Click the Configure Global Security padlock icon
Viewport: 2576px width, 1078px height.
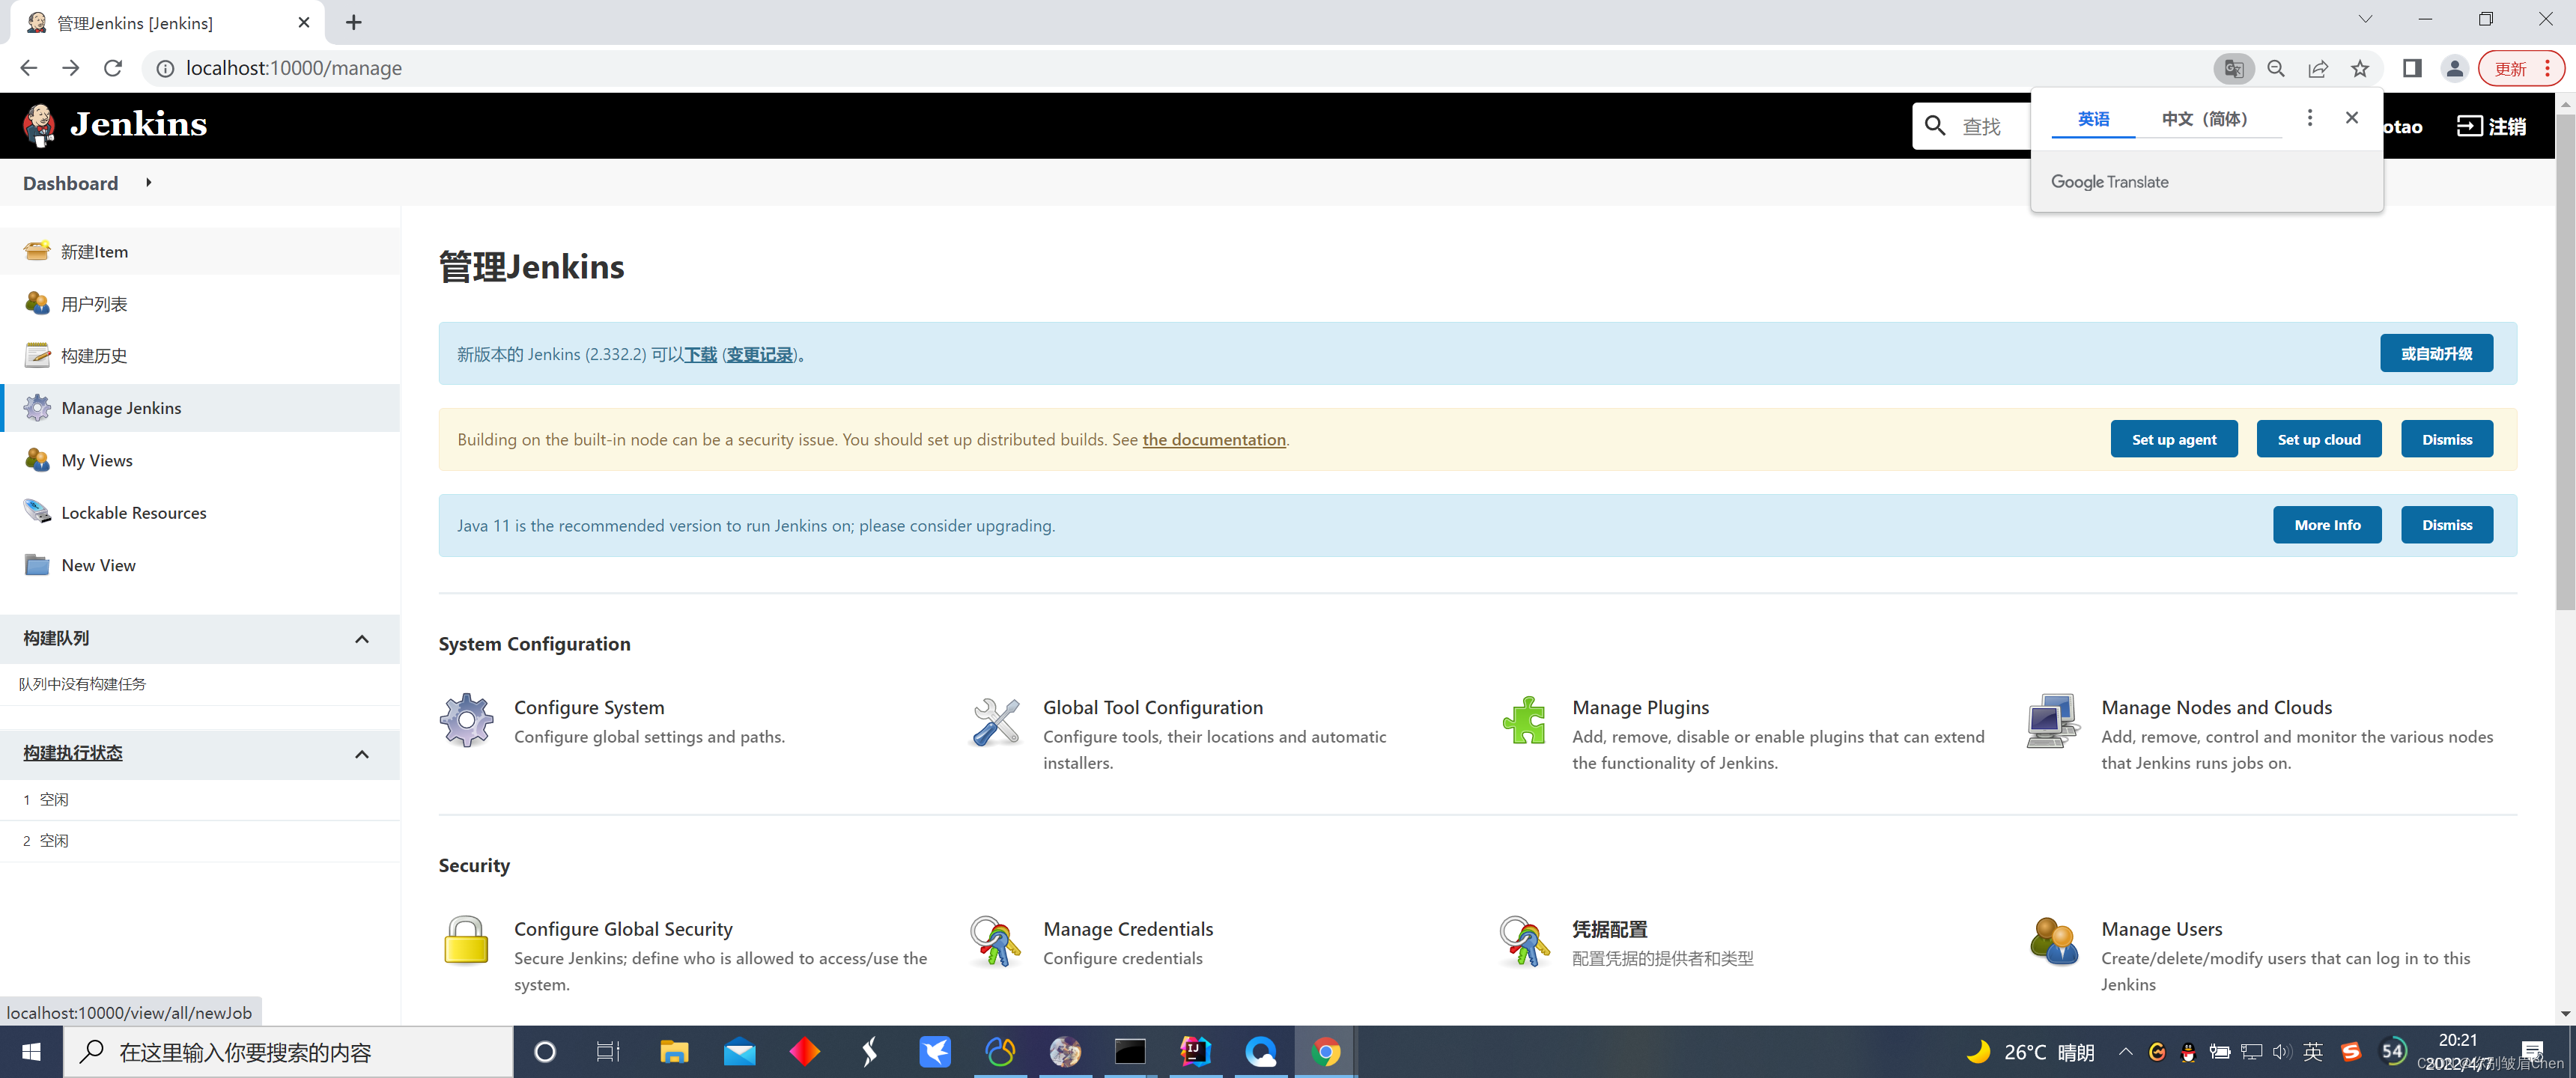pos(466,941)
